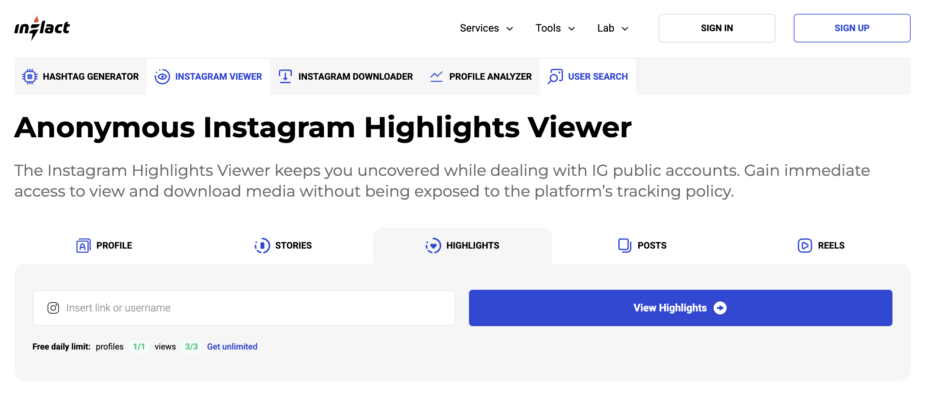Screen dimensions: 931x395
Task: Click the Reels play icon
Action: pos(805,246)
